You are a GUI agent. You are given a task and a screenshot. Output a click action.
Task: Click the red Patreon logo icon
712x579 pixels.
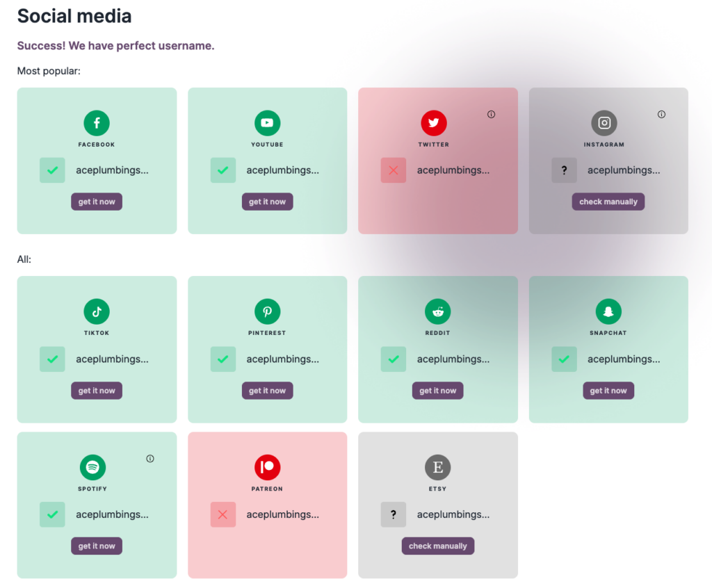point(267,467)
